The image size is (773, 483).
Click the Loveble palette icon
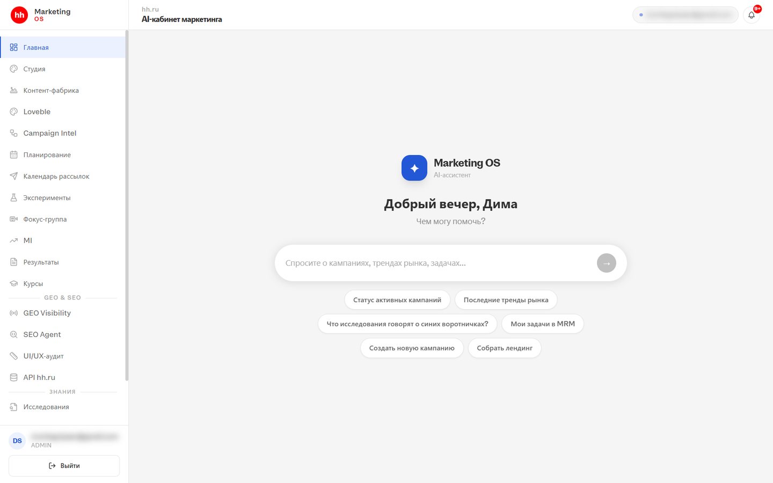pyautogui.click(x=14, y=112)
